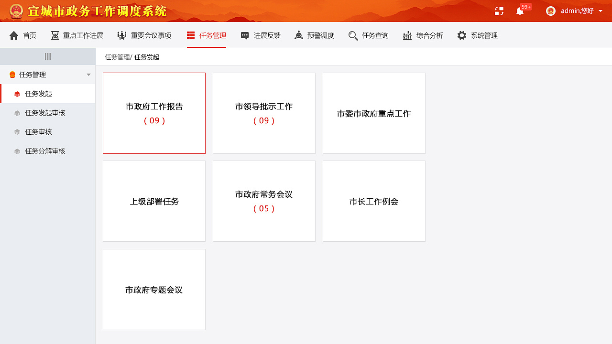Select the 任务发起 sidebar item icon
The width and height of the screenshot is (612, 344).
tap(18, 94)
